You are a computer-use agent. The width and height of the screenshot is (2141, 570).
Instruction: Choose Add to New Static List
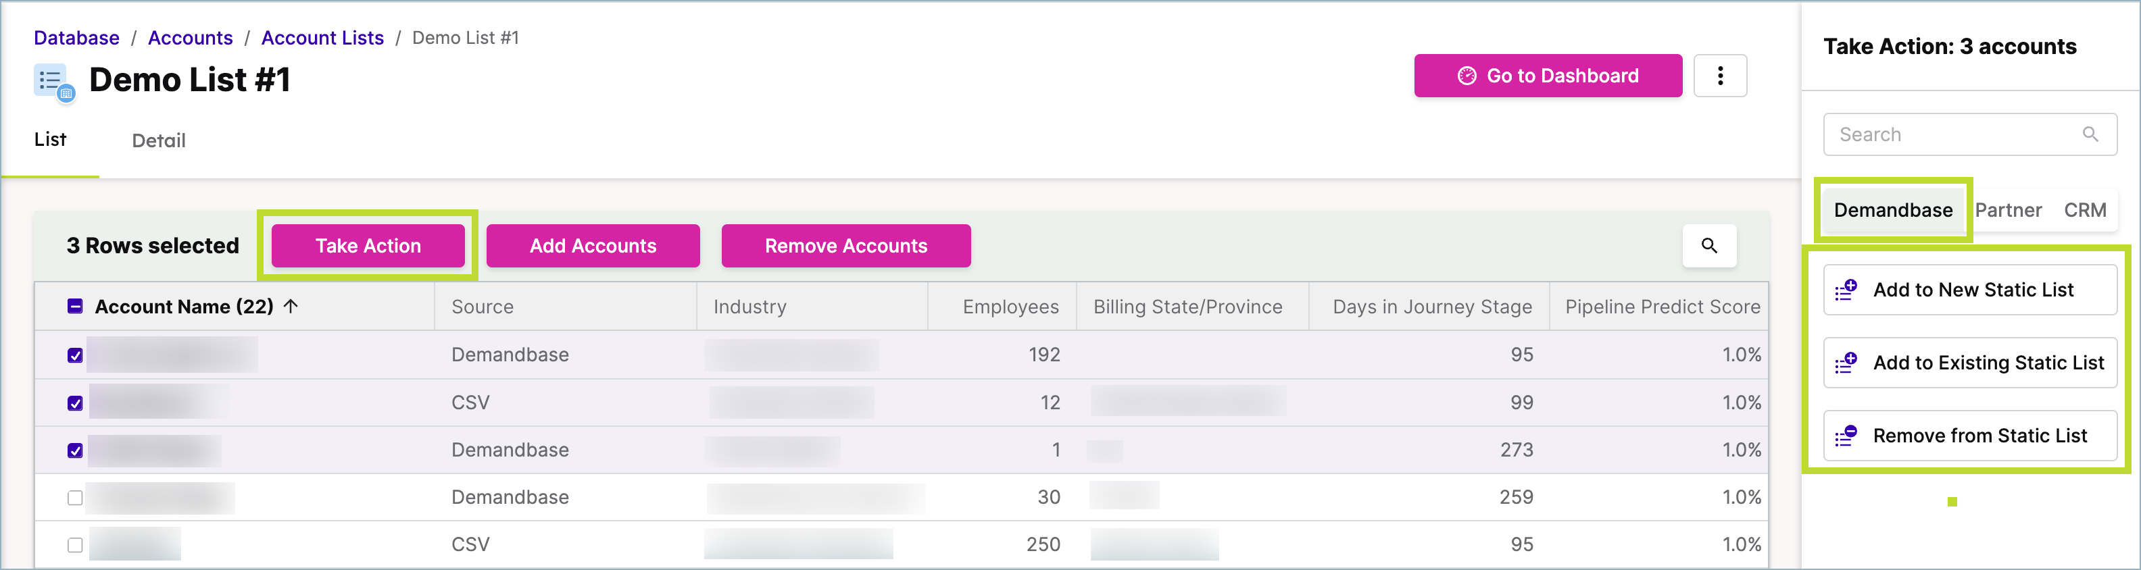coord(1970,290)
